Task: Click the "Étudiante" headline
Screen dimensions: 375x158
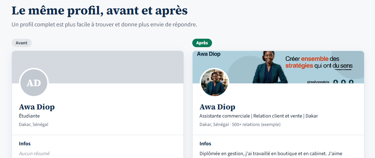Action: [29, 116]
